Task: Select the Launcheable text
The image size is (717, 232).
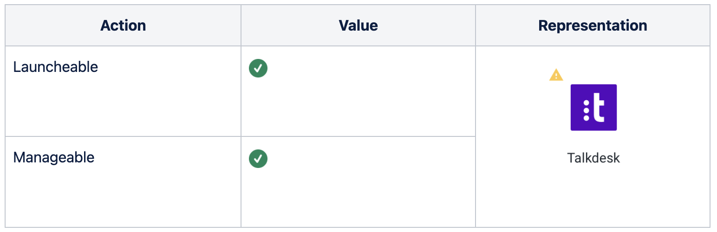Action: (56, 67)
